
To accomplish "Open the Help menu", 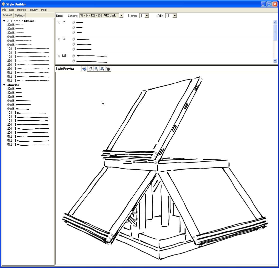I will pos(44,10).
